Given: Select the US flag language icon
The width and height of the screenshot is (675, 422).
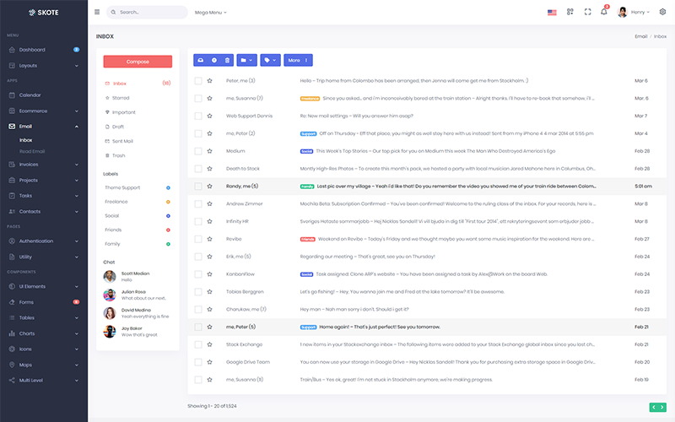Looking at the screenshot, I should 552,12.
